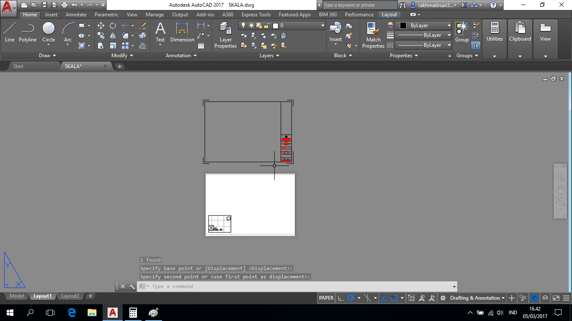The width and height of the screenshot is (572, 321).
Task: Select the Mirror tool in Modify panel
Action: [113, 36]
